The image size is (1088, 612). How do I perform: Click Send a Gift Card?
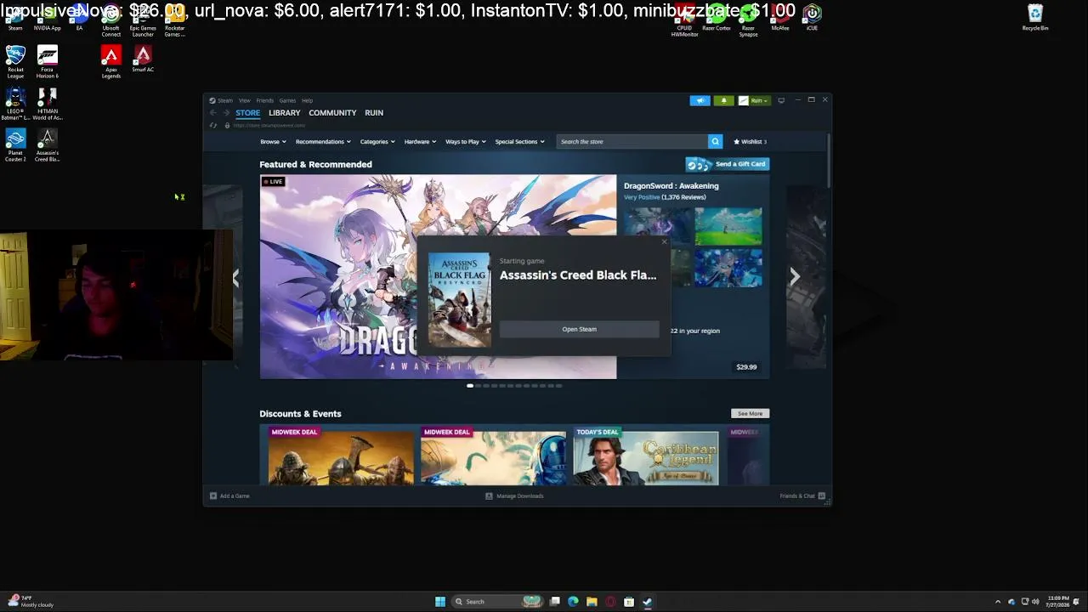728,164
